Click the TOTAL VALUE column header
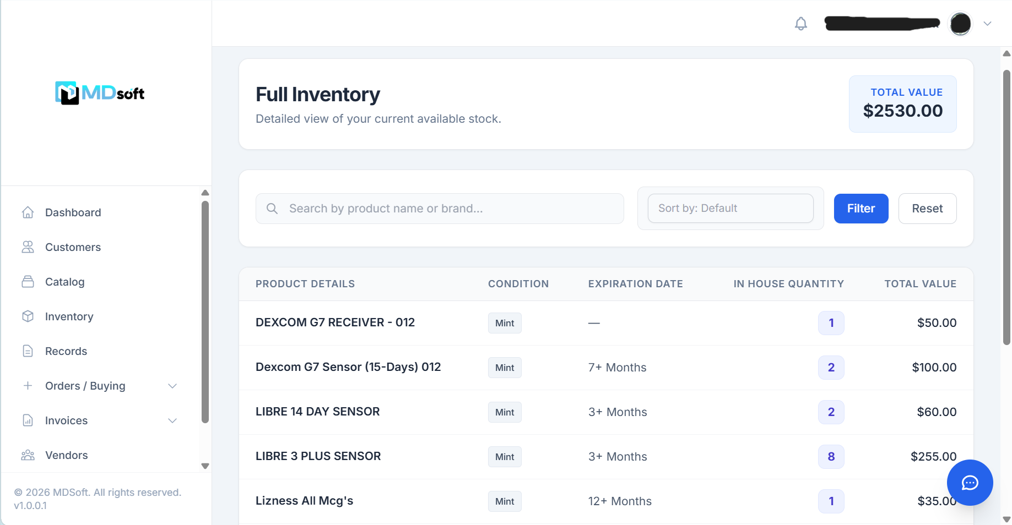The image size is (1012, 525). point(920,284)
